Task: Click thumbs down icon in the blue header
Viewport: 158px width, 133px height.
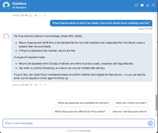Action: [x=153, y=5]
